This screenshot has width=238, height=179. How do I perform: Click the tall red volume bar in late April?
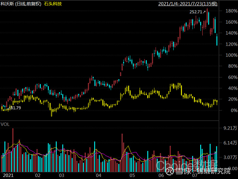pos(122,153)
